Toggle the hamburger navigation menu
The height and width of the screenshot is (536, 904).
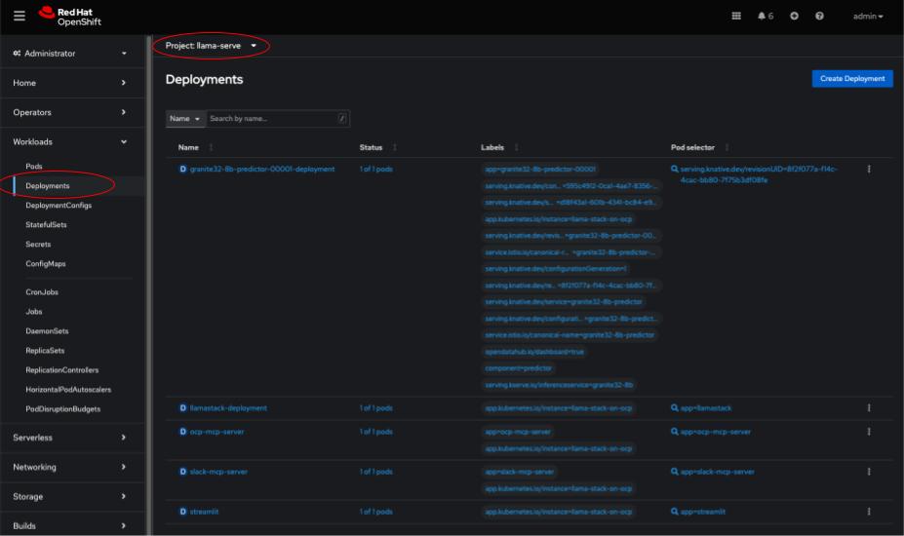coord(20,17)
